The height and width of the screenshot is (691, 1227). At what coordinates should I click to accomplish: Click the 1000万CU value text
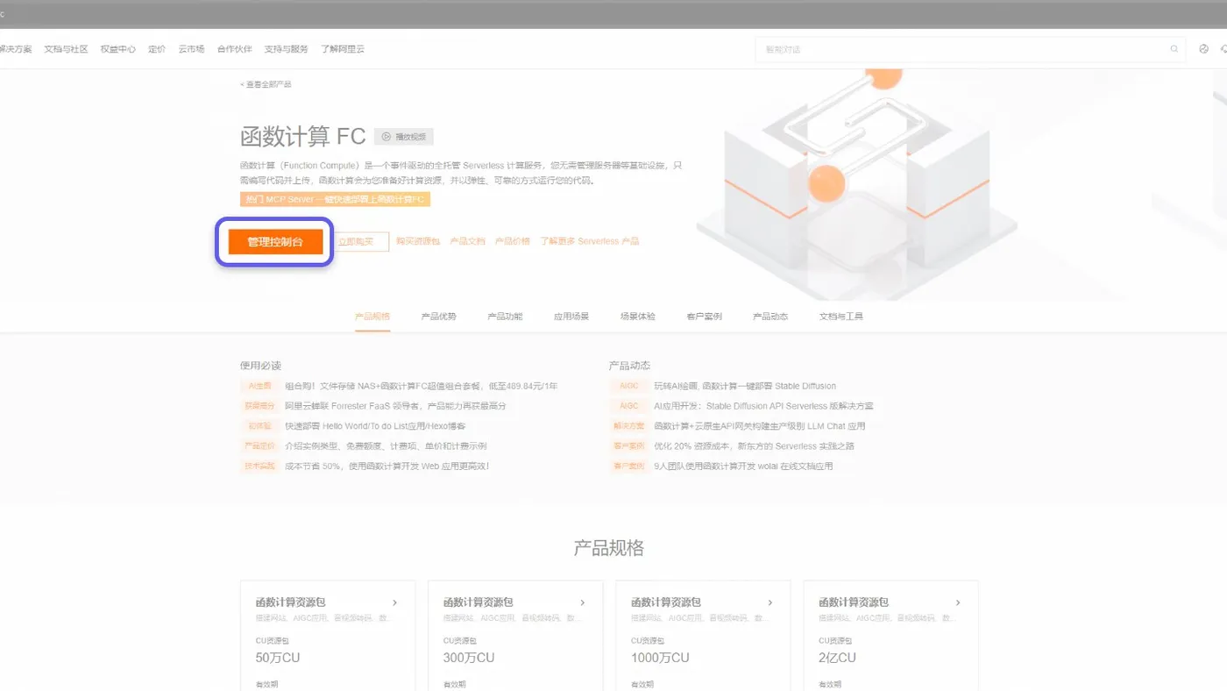(660, 658)
